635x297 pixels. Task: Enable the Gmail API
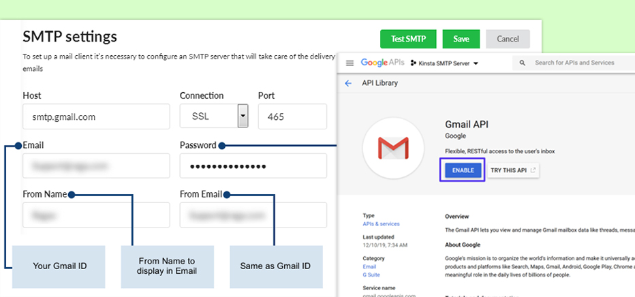pos(463,170)
